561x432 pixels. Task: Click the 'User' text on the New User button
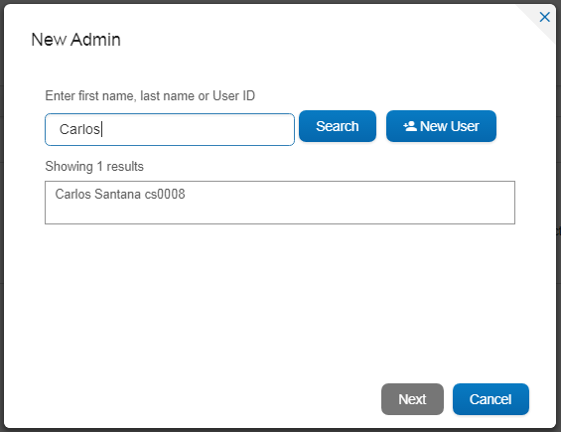tap(465, 126)
